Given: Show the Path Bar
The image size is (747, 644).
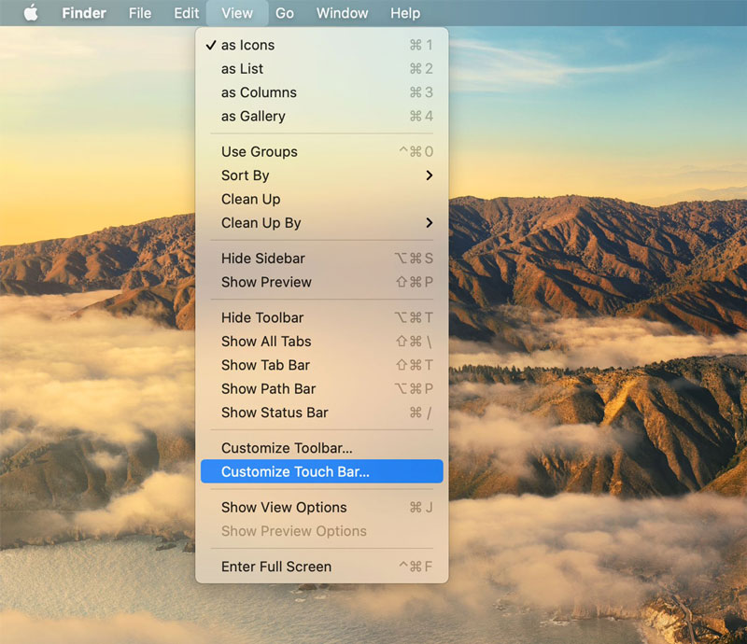Looking at the screenshot, I should click(268, 389).
